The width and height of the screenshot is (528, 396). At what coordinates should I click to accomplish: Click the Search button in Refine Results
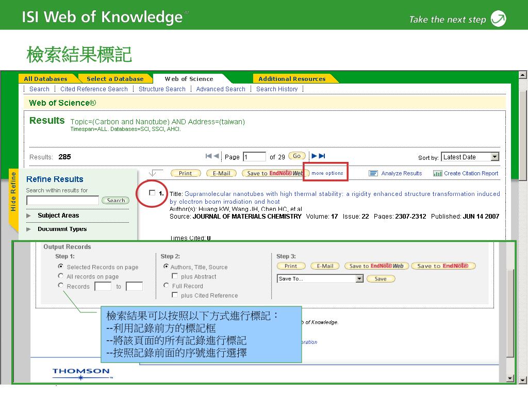click(x=115, y=201)
